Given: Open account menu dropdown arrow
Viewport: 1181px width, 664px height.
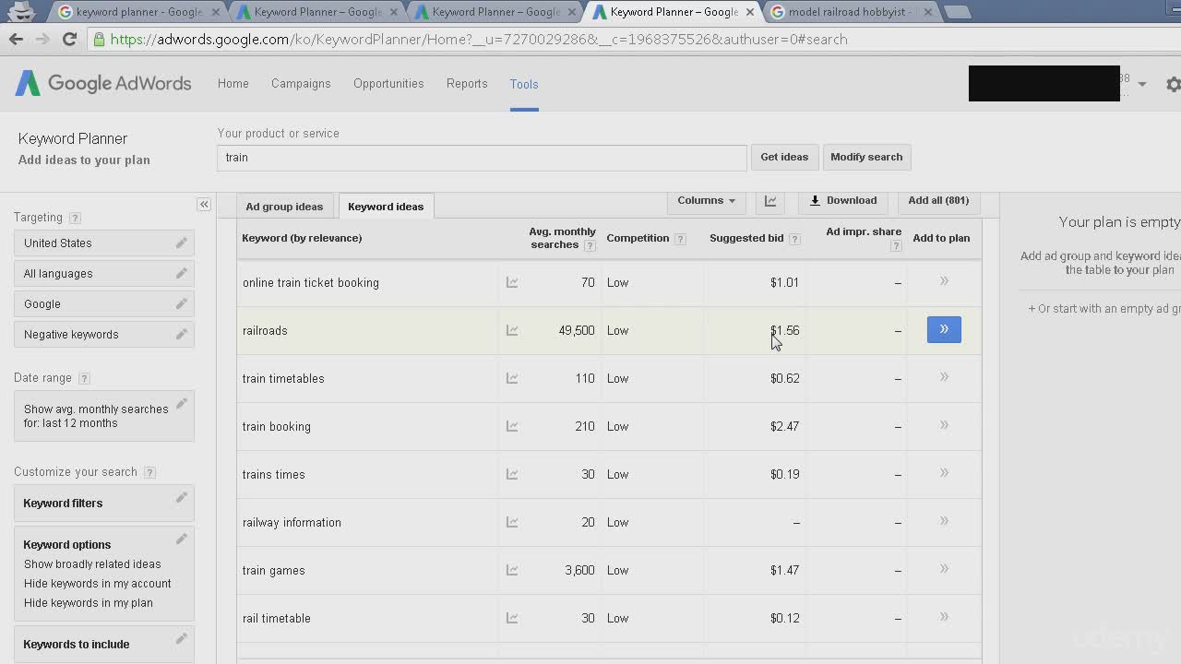Looking at the screenshot, I should pyautogui.click(x=1141, y=84).
